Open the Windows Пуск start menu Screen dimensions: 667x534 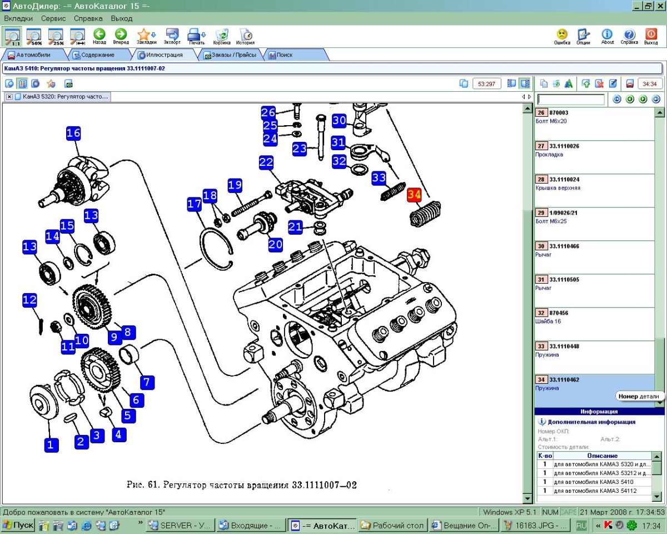[18, 525]
